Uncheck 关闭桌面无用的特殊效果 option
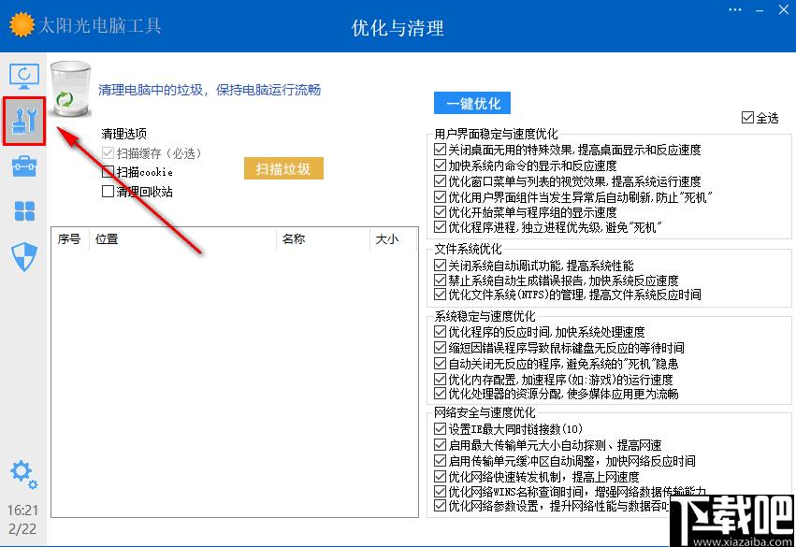This screenshot has width=796, height=547. (441, 150)
